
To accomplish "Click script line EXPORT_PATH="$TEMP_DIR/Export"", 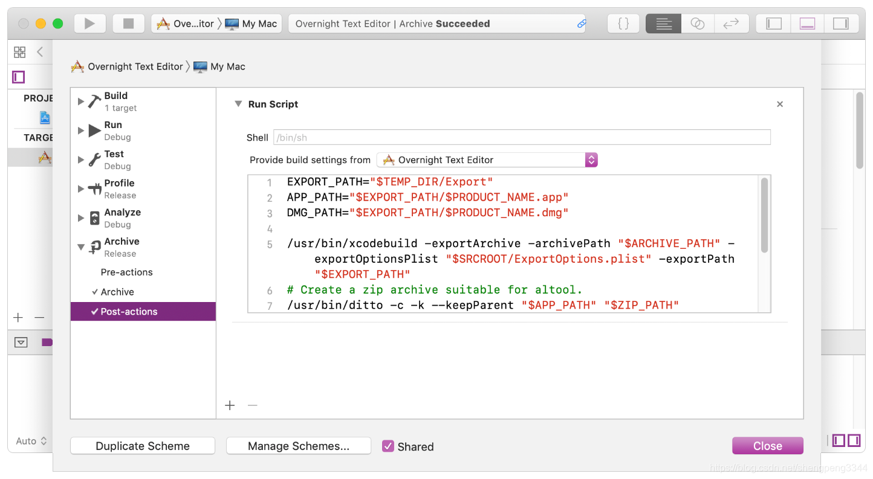I will (x=390, y=182).
